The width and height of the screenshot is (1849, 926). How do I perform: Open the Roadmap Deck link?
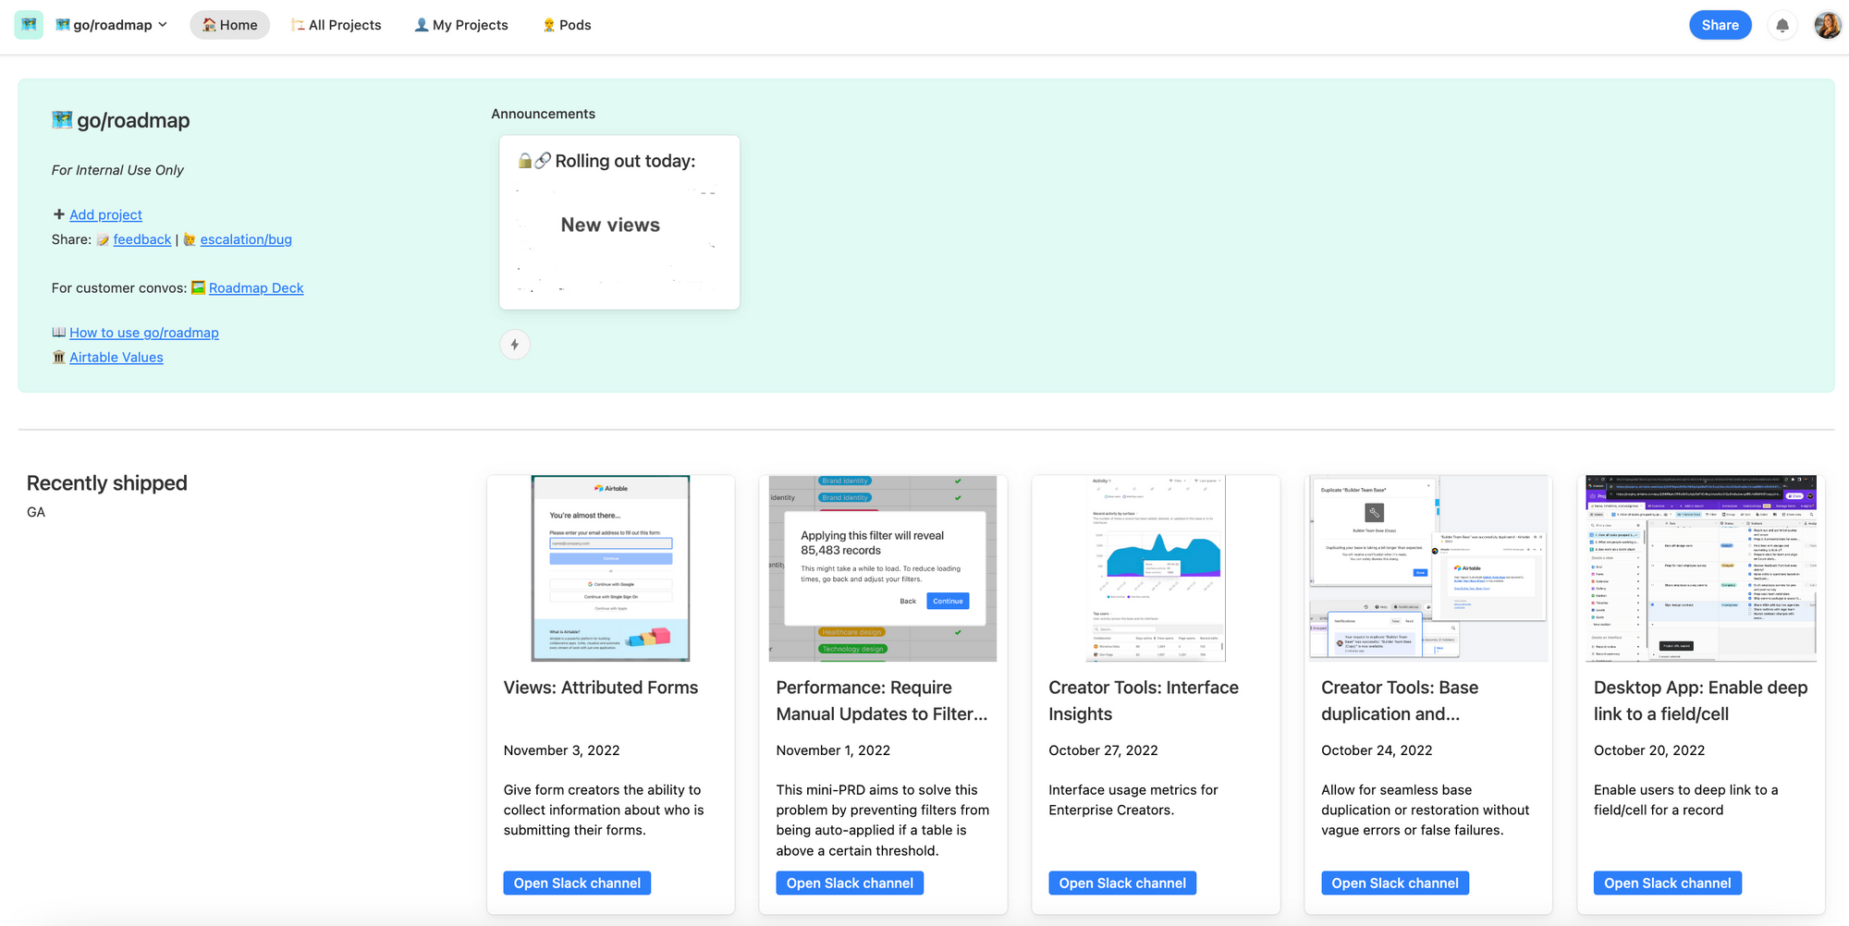pyautogui.click(x=256, y=288)
